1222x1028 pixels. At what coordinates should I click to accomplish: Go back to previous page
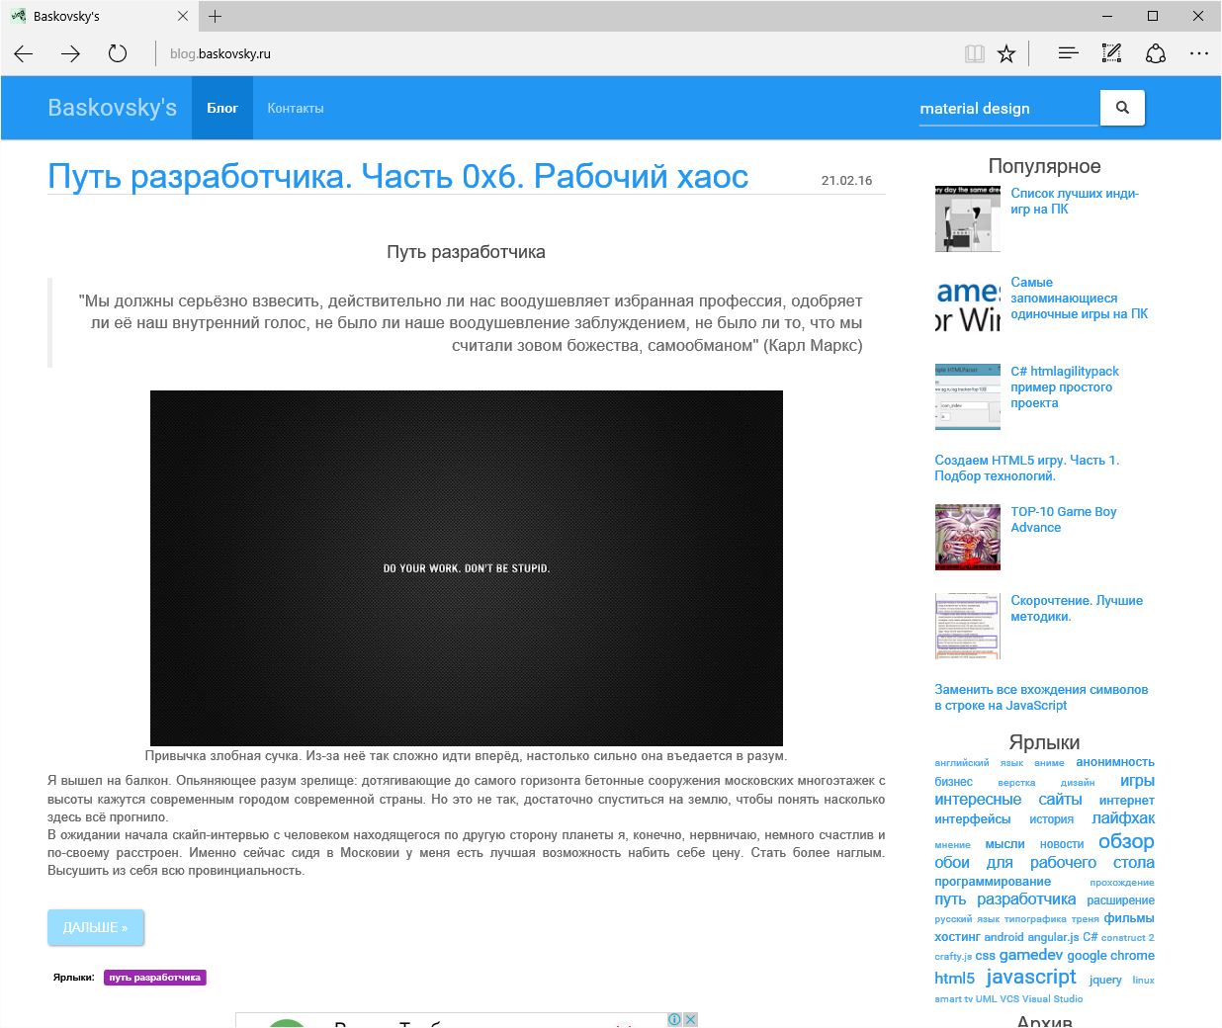click(x=24, y=53)
